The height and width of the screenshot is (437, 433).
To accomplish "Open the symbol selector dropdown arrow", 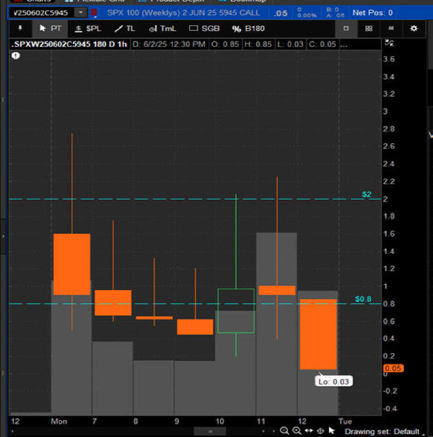I will coord(80,13).
